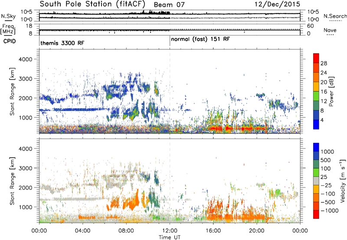Pick the yellow -25 to -100 Velocity swatch
This screenshot has height=240, width=347.
pos(316,189)
